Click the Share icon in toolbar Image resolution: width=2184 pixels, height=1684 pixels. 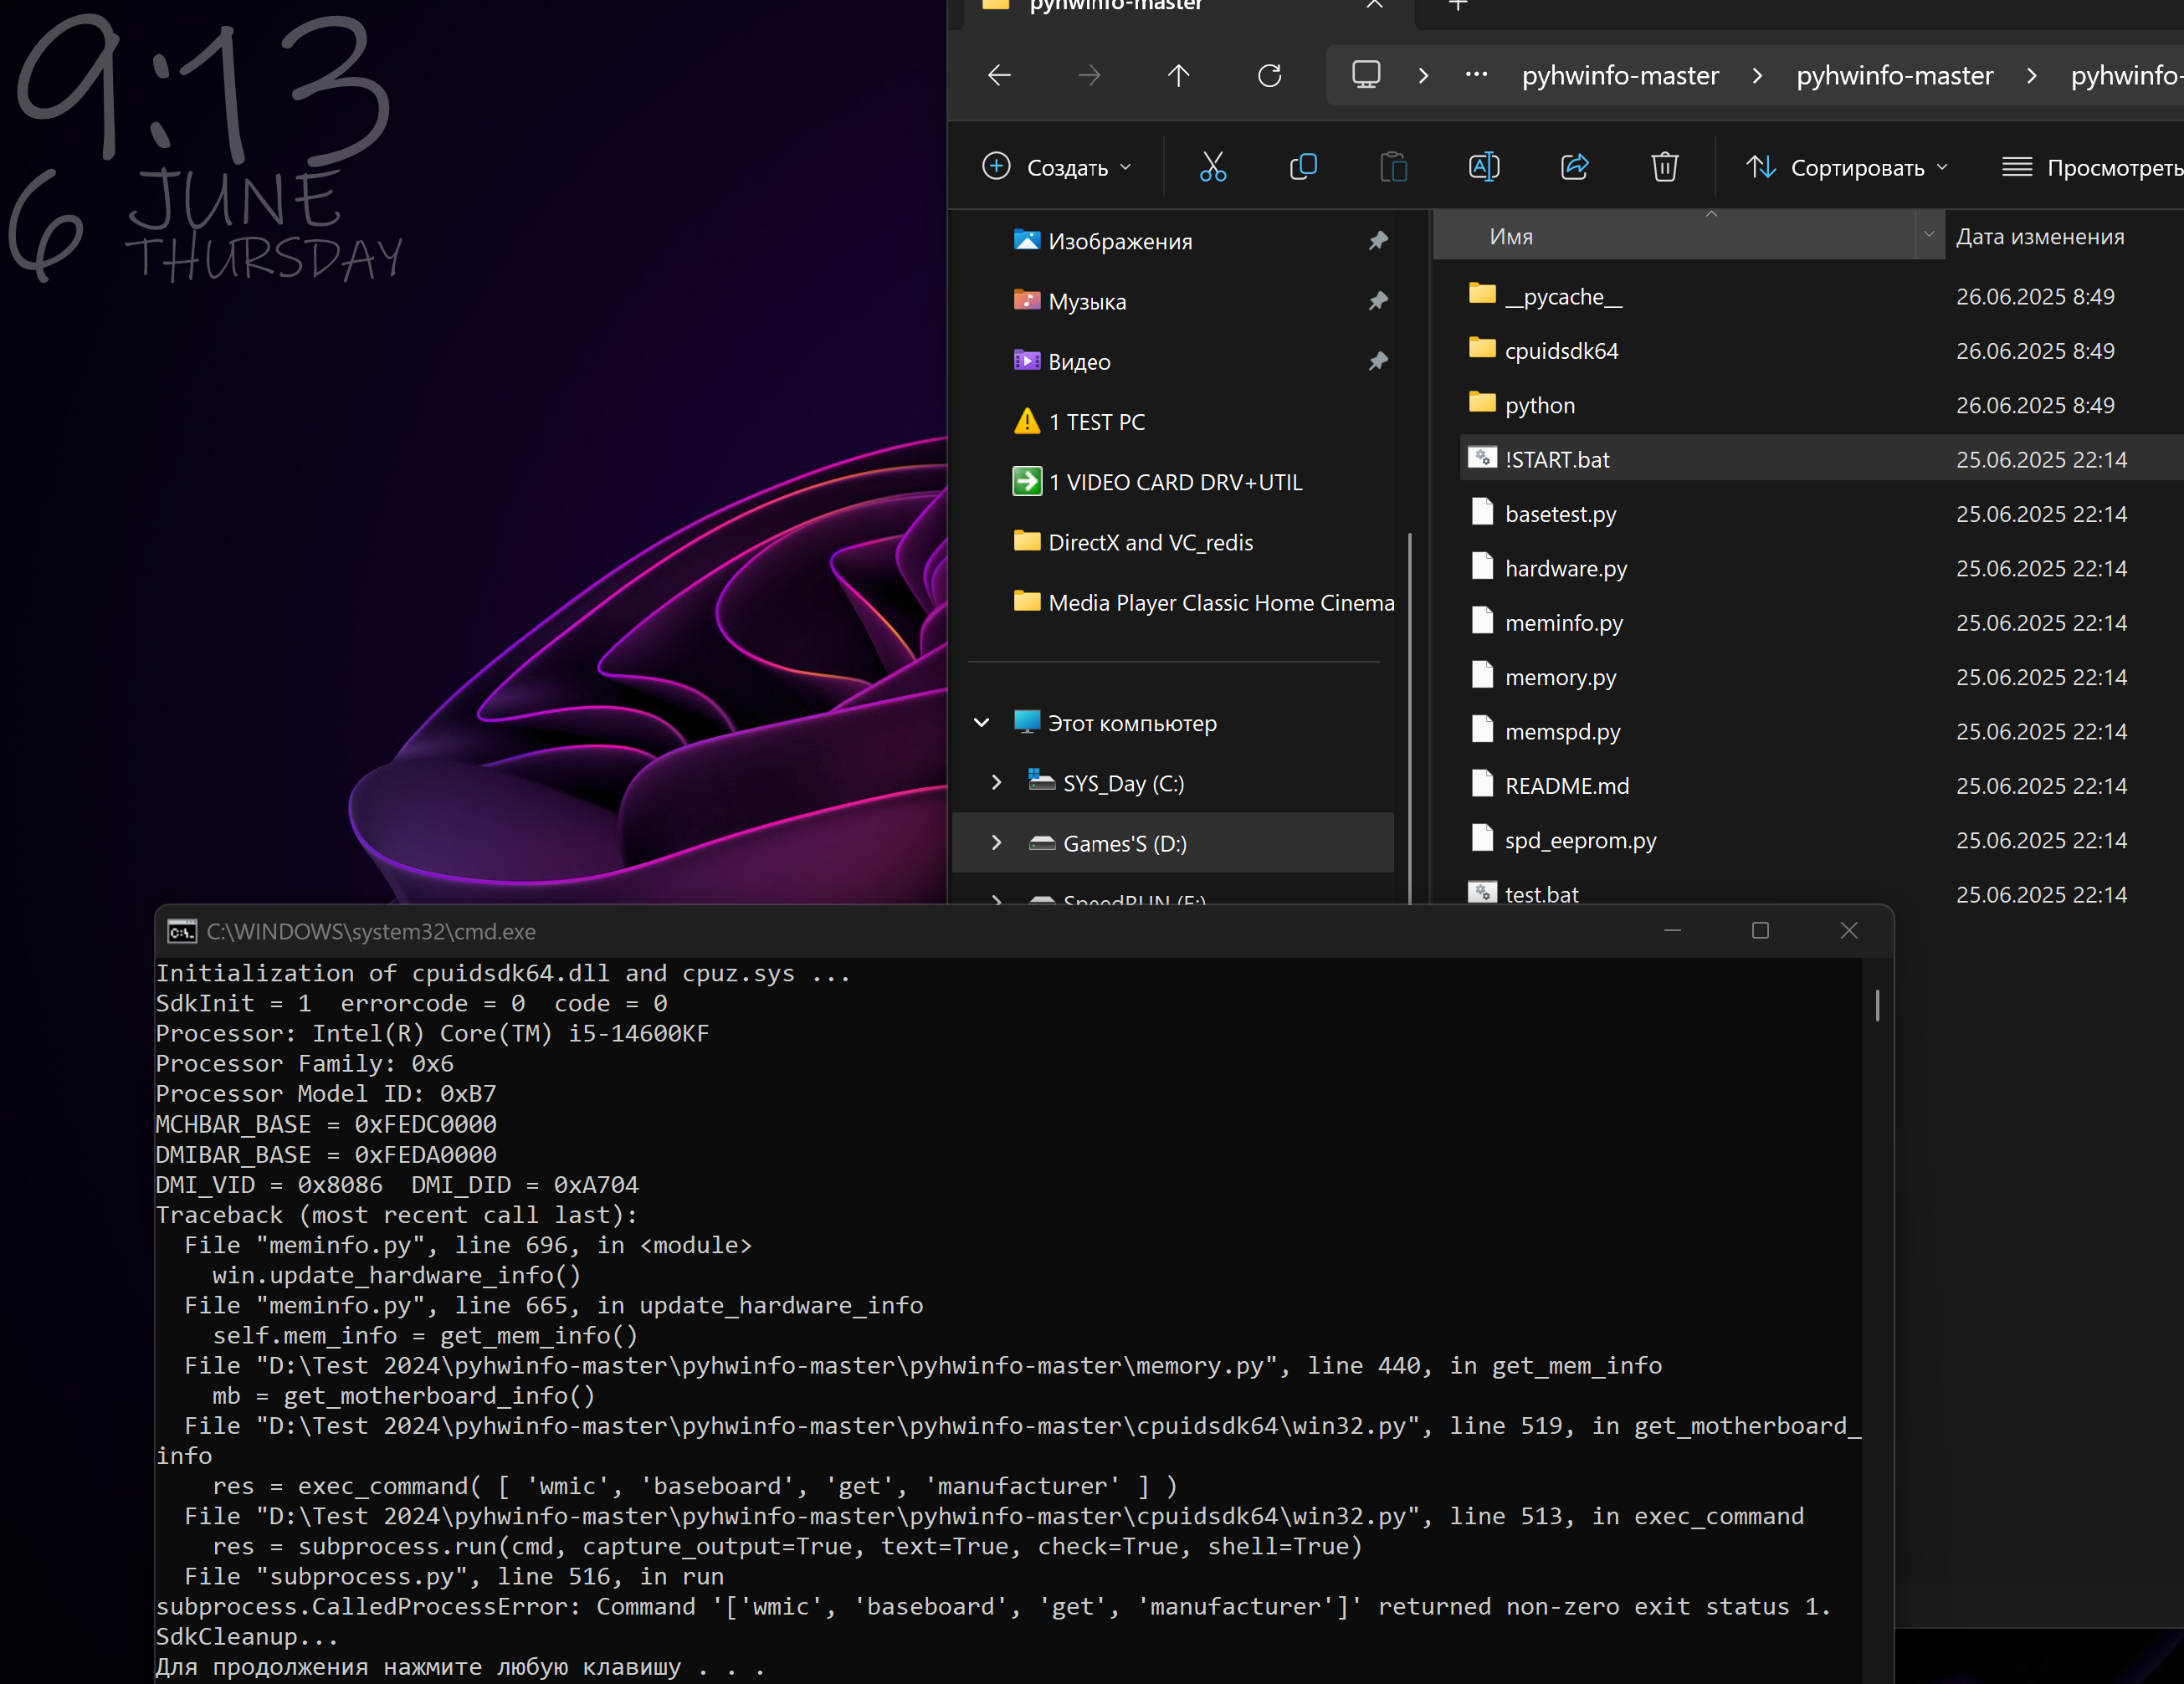(1575, 167)
